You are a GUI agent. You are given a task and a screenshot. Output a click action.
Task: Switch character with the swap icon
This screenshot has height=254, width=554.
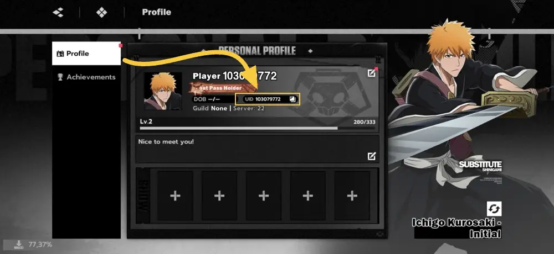click(x=494, y=209)
